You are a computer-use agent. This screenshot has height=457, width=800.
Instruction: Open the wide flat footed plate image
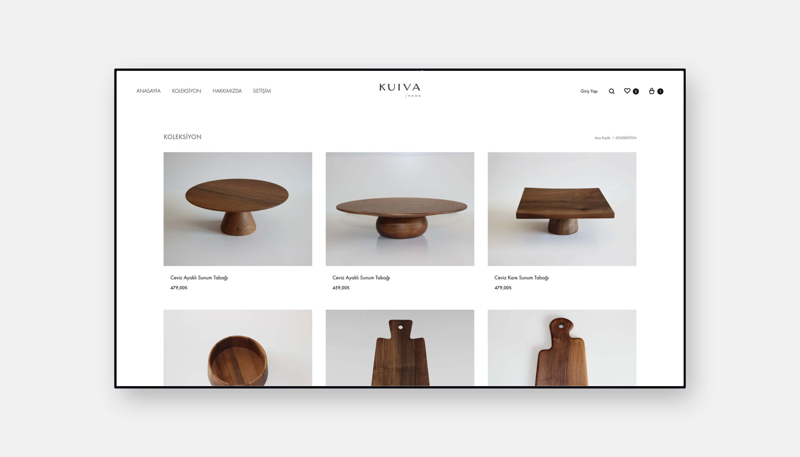point(400,209)
